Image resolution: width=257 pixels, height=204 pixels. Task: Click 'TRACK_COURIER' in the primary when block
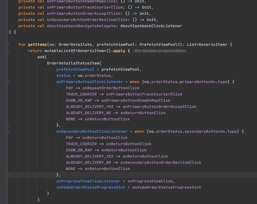click(81, 94)
